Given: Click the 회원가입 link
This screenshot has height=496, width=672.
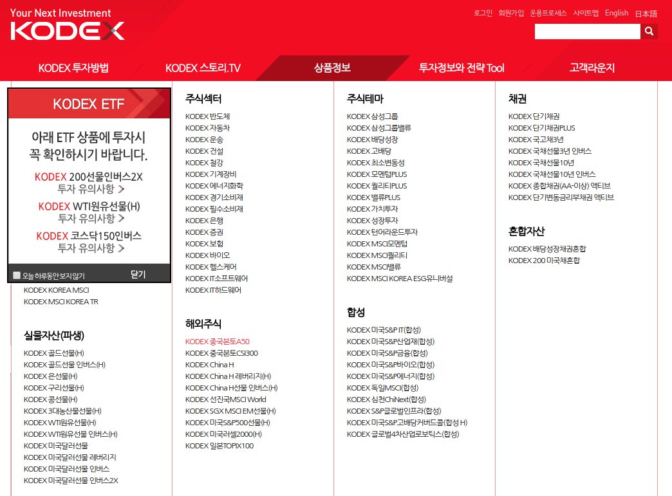Looking at the screenshot, I should [511, 13].
